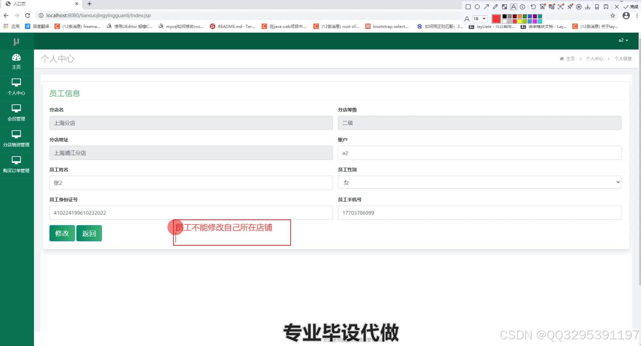Click the 员工身份证号 input field
641x346 pixels.
[191, 213]
